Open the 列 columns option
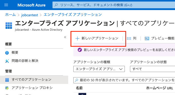Screen dimensions: 175x95 [x=132, y=38]
